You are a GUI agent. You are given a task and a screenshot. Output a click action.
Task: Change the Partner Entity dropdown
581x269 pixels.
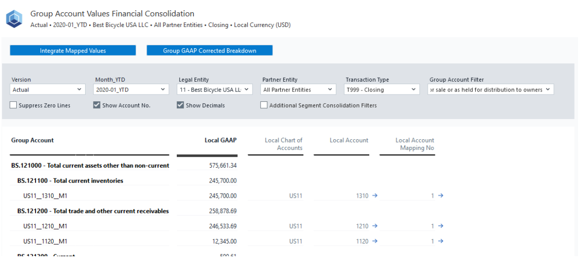(x=298, y=90)
